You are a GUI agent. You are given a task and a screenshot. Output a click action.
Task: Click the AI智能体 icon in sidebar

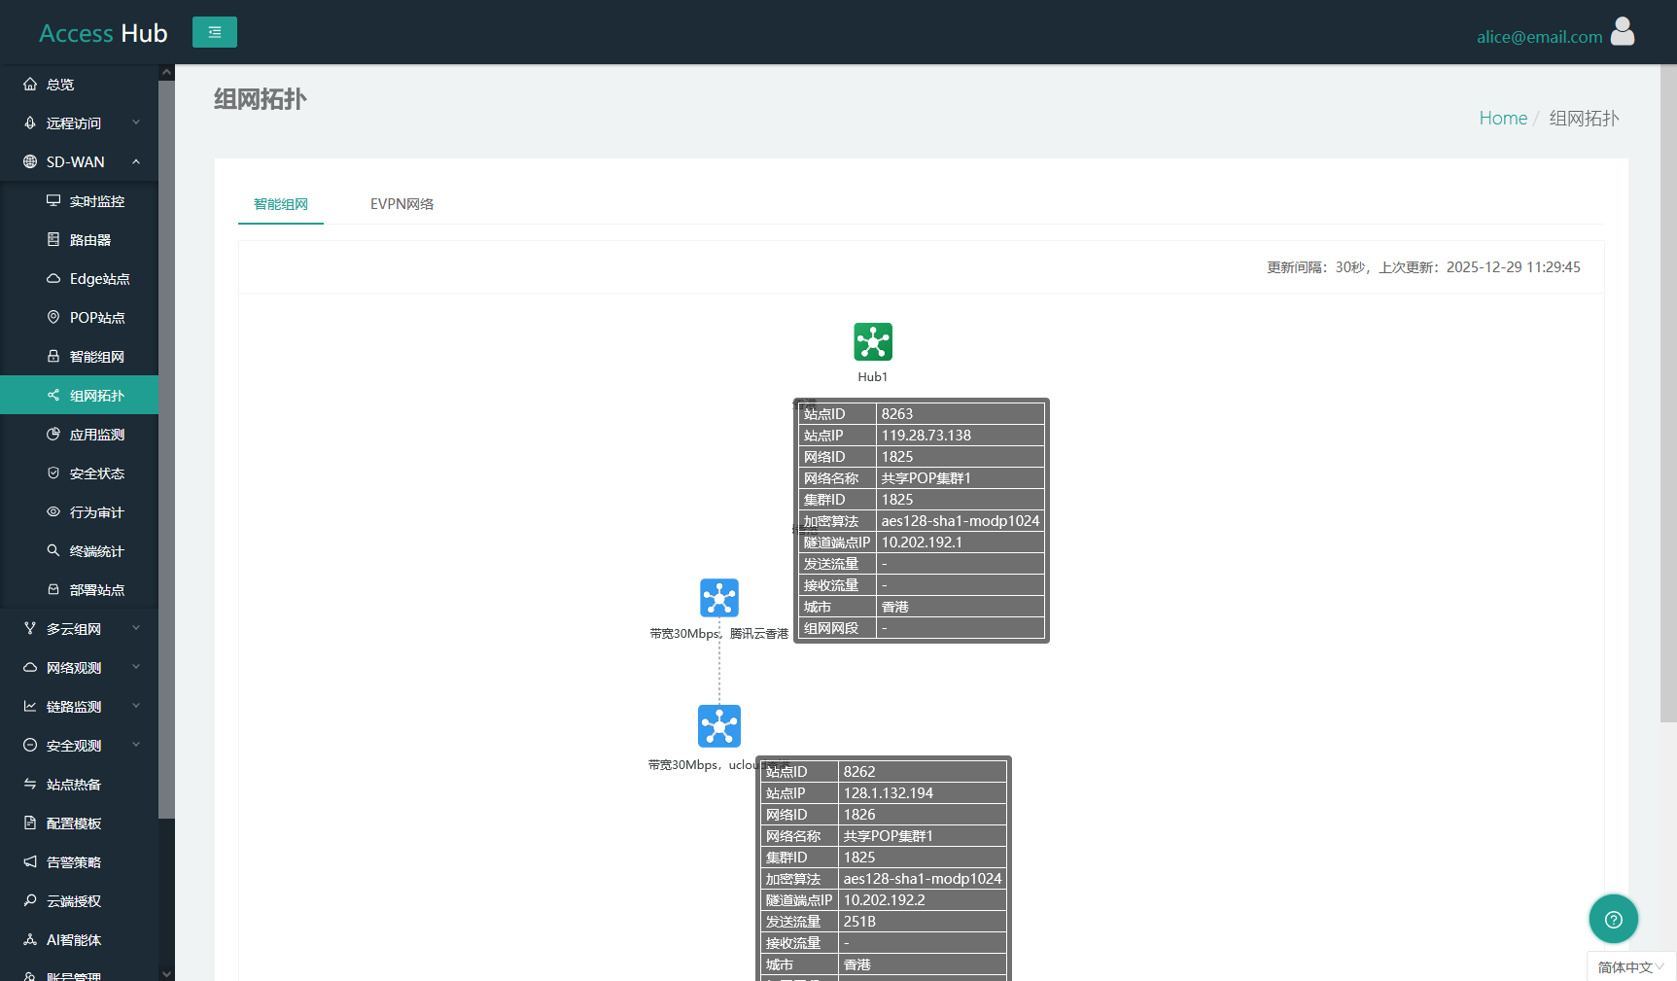point(30,940)
